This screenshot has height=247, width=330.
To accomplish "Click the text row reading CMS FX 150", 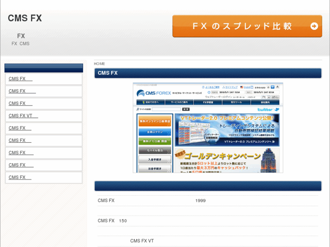I will tap(208, 221).
